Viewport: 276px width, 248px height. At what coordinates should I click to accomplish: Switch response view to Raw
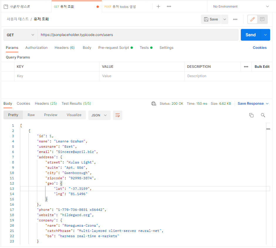[31, 115]
